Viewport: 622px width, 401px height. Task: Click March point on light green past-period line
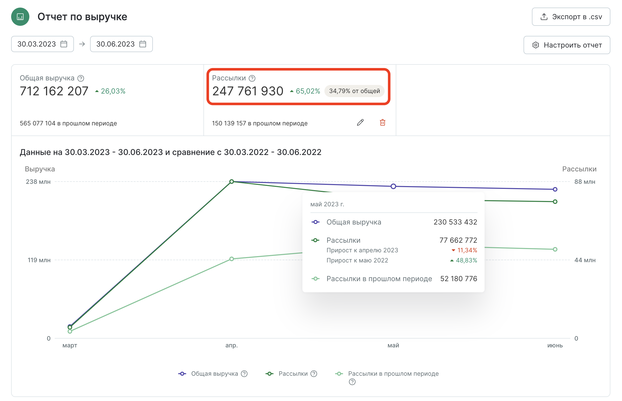point(70,331)
